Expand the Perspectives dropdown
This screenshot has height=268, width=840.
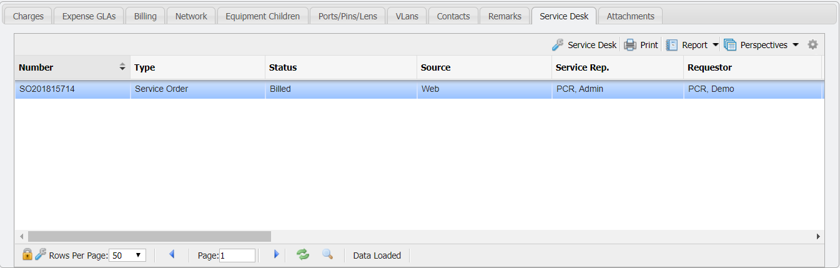[762, 45]
